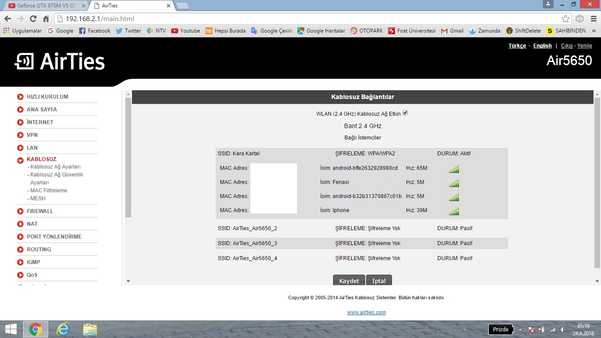Image resolution: width=601 pixels, height=338 pixels.
Task: Open the Google Haritalar bookmark
Action: coord(321,31)
